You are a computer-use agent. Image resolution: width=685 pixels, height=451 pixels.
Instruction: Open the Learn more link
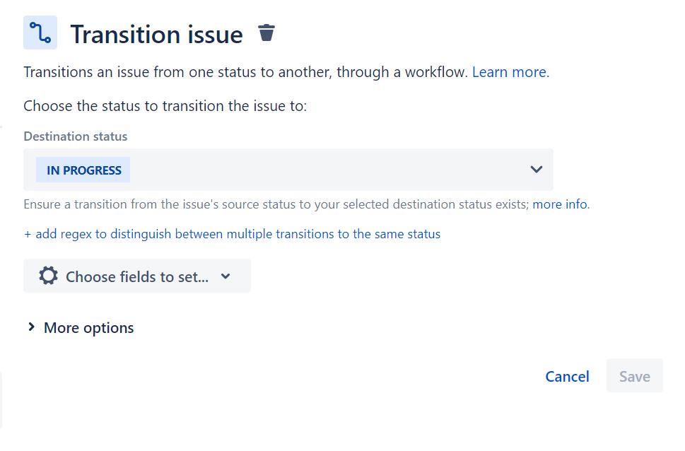(508, 71)
